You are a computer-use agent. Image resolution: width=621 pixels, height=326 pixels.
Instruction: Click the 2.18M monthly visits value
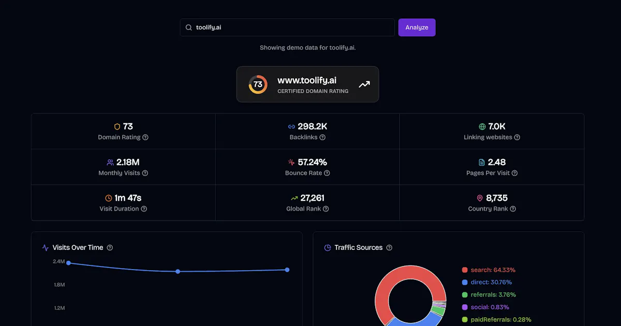[128, 162]
